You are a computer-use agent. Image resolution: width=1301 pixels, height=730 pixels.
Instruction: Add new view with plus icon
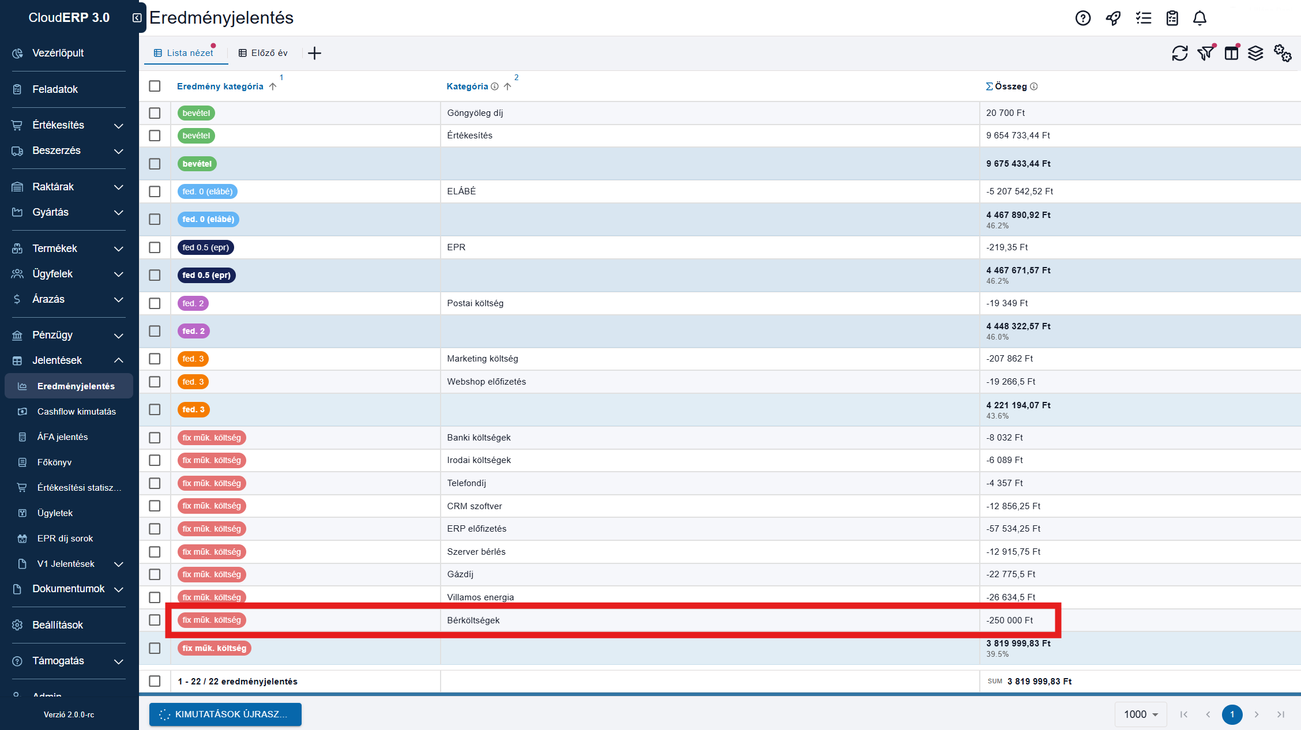[314, 54]
